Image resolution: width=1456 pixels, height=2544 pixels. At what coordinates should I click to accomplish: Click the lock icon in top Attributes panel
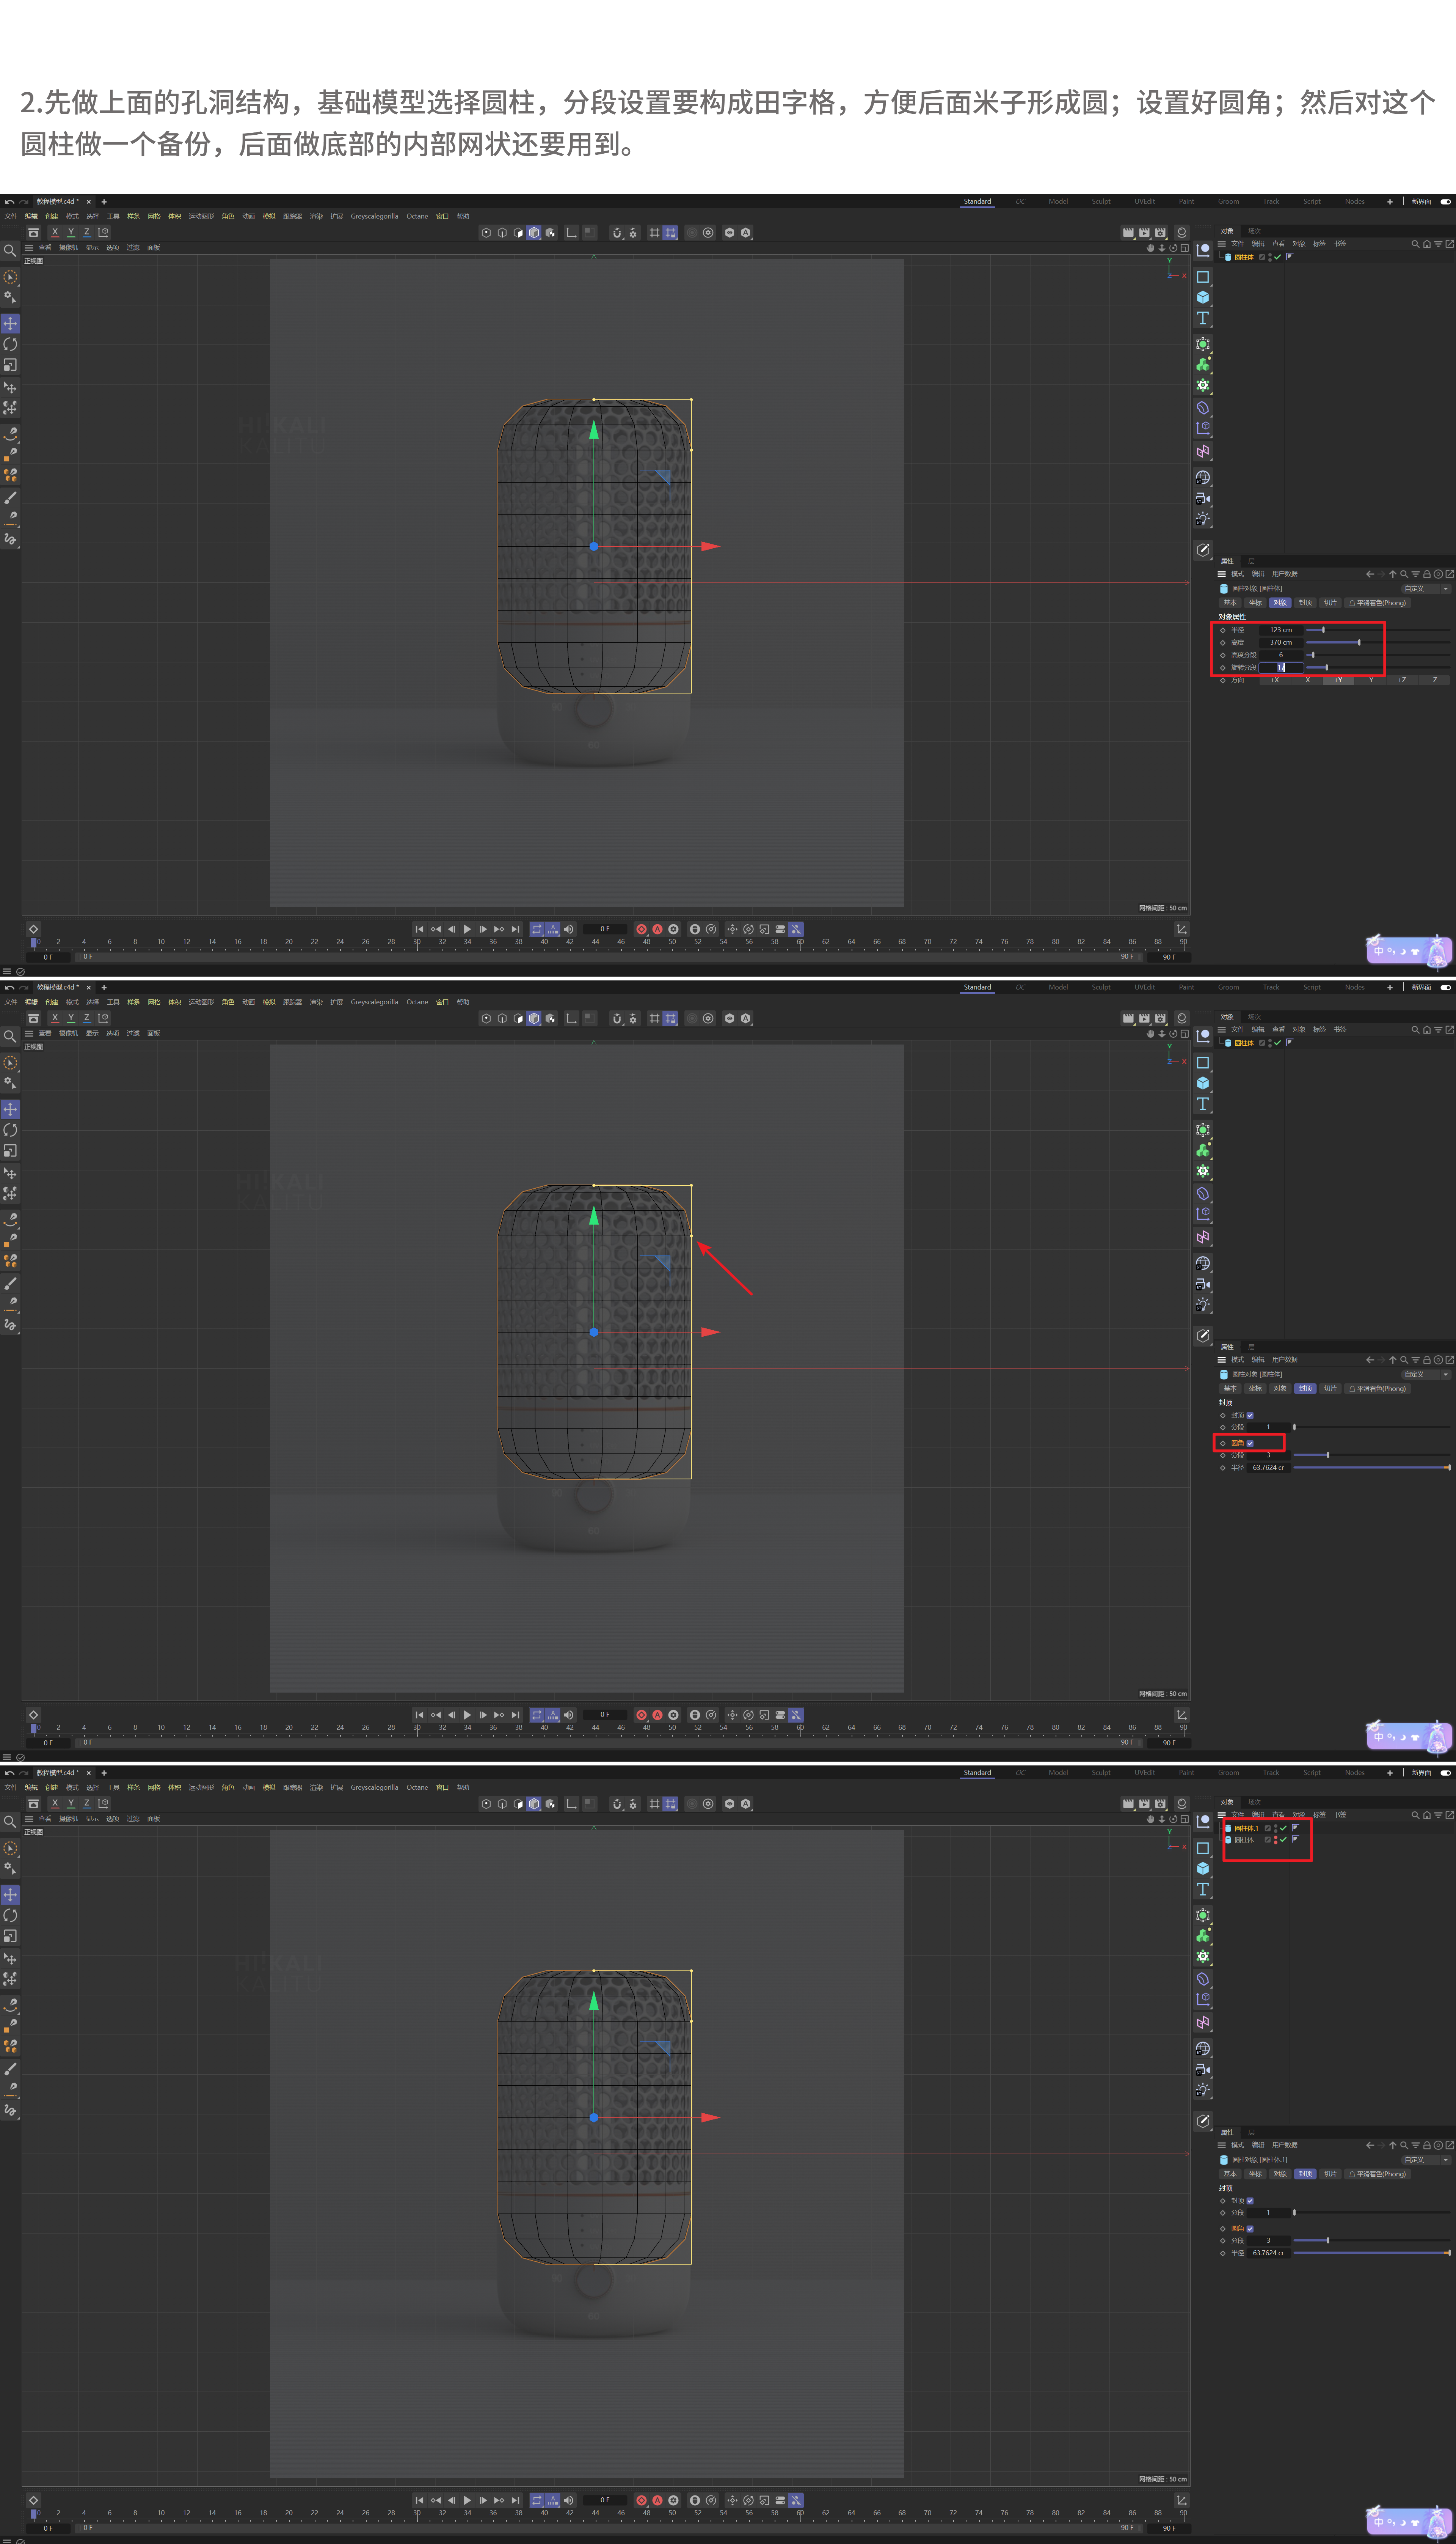coord(1427,574)
